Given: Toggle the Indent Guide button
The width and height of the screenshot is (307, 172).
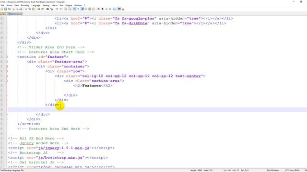Looking at the screenshot, I should click(x=83, y=9).
